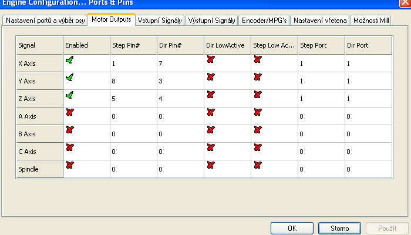
Task: Click the Storno cancel button
Action: [x=339, y=228]
